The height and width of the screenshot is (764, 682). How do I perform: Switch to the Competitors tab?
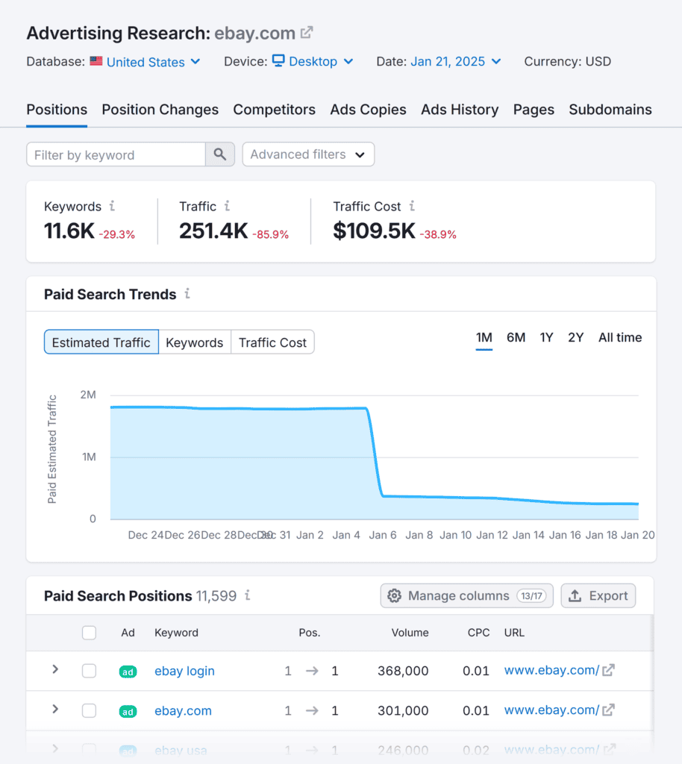pos(274,110)
